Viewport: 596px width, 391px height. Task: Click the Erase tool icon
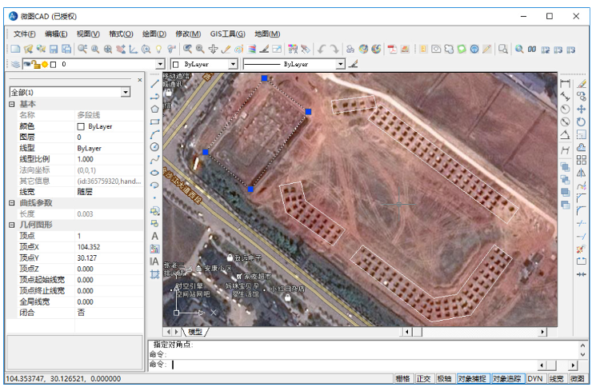point(582,83)
